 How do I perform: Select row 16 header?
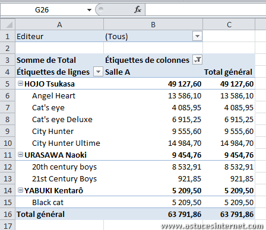(x=8, y=214)
